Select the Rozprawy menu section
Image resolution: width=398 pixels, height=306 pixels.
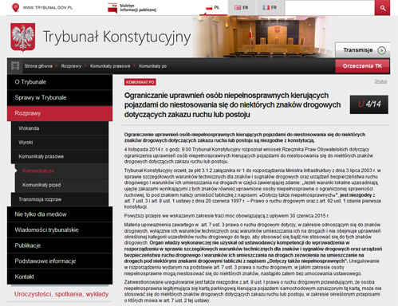coord(60,113)
